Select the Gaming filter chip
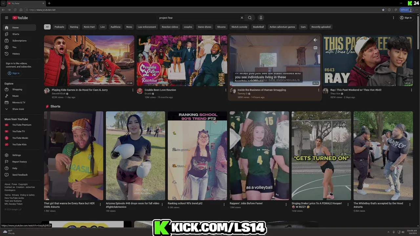This screenshot has width=420, height=236. [74, 27]
